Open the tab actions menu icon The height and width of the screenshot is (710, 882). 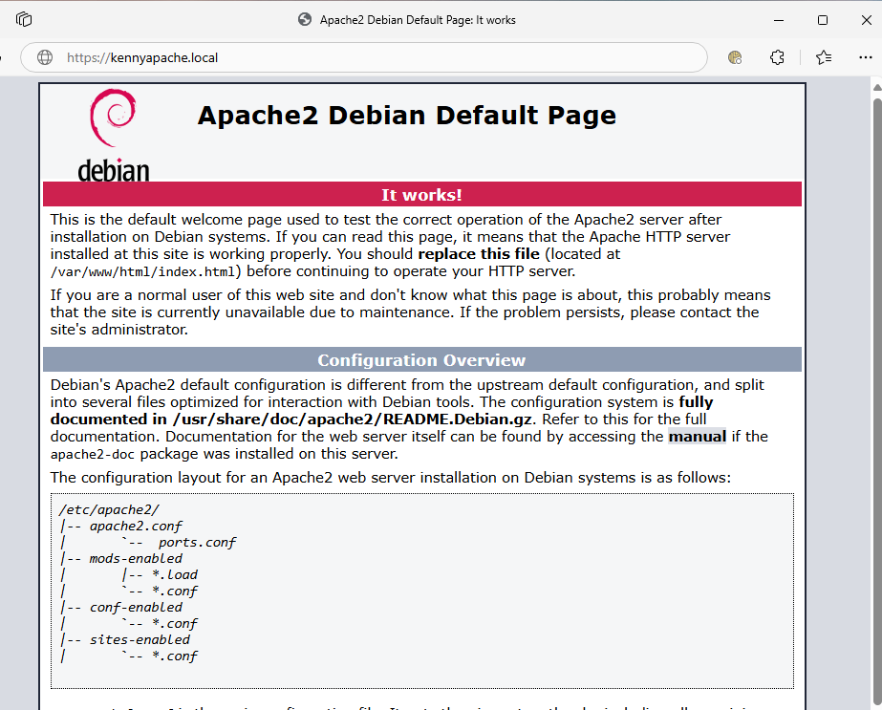point(24,20)
